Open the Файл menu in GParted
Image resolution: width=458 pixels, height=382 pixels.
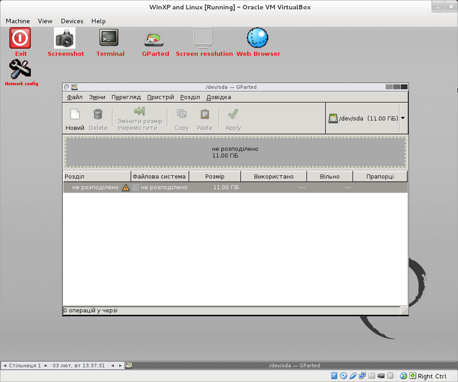[75, 97]
